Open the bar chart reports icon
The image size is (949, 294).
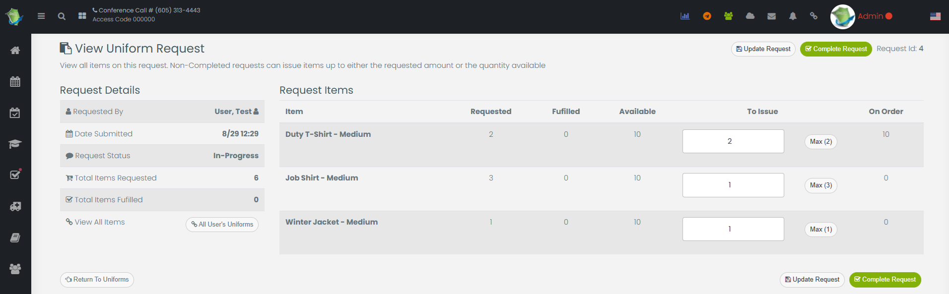685,16
